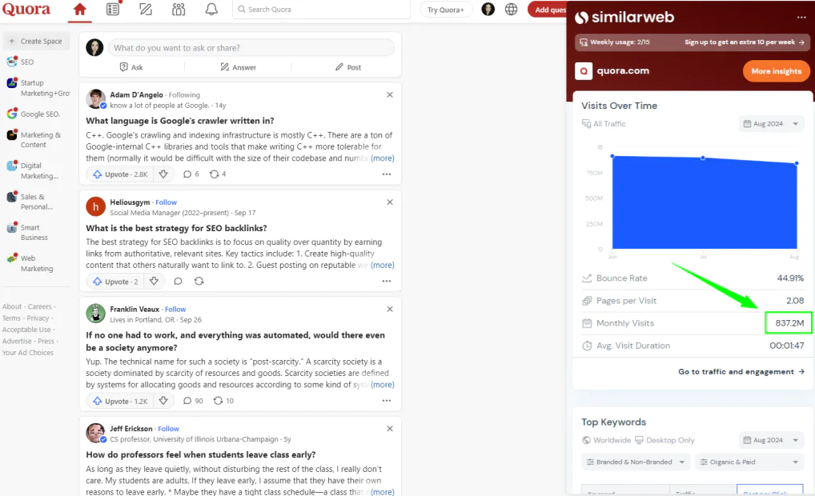Click the Answer pencil icon in navbar
The width and height of the screenshot is (815, 496).
tap(146, 10)
